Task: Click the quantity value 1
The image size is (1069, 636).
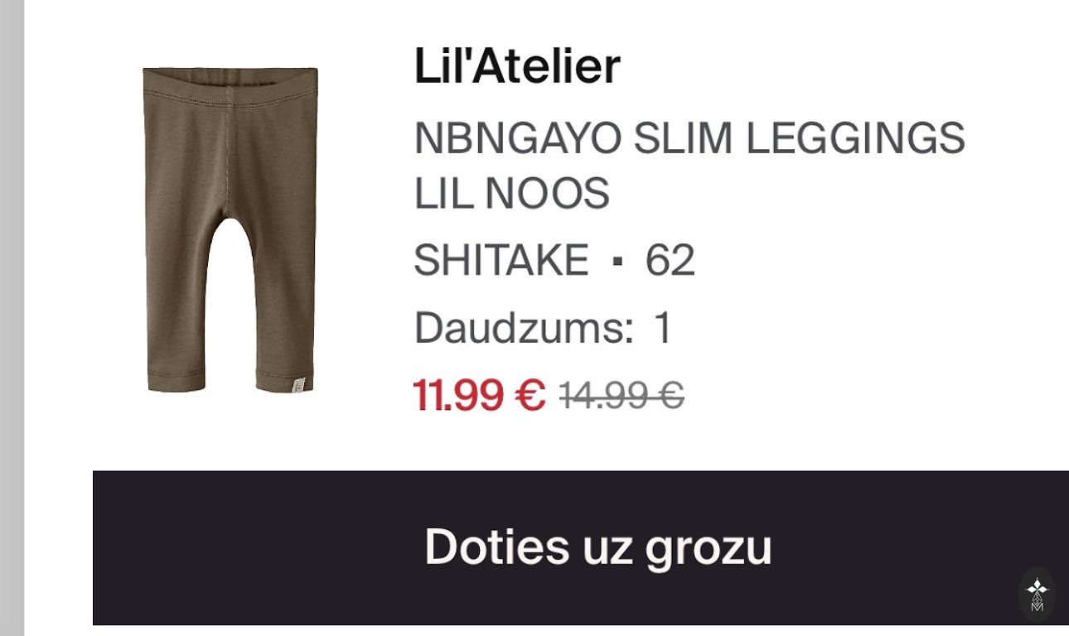Action: tap(663, 328)
